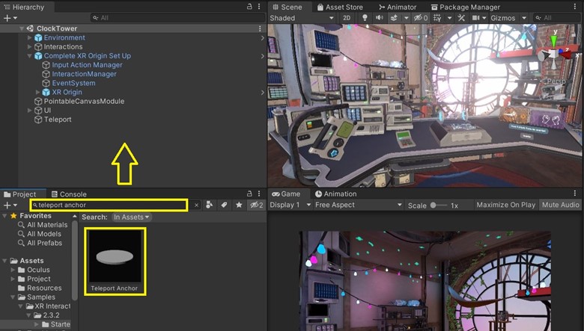Select PointableCanvasModule in Hierarchy
This screenshot has width=584, height=331.
[84, 101]
